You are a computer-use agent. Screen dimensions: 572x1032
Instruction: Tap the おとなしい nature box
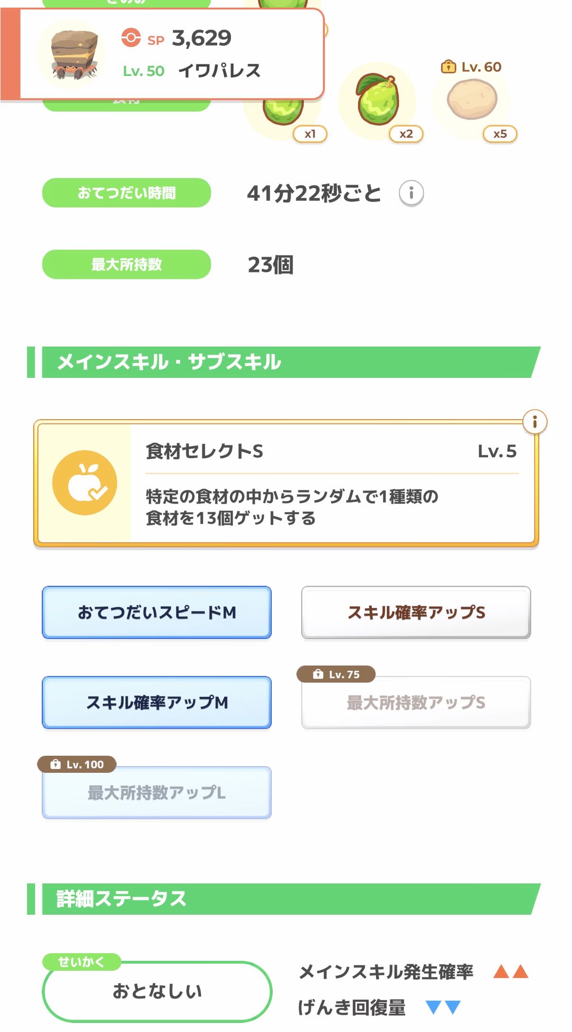point(157,991)
